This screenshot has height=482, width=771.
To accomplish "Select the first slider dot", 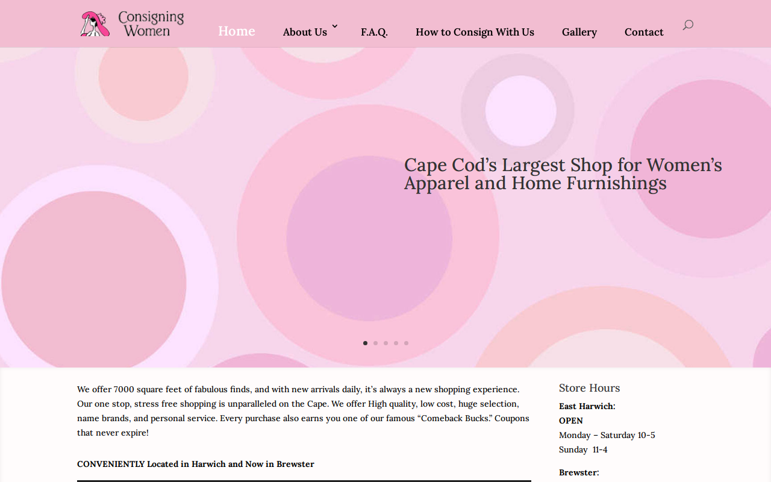I will 365,343.
